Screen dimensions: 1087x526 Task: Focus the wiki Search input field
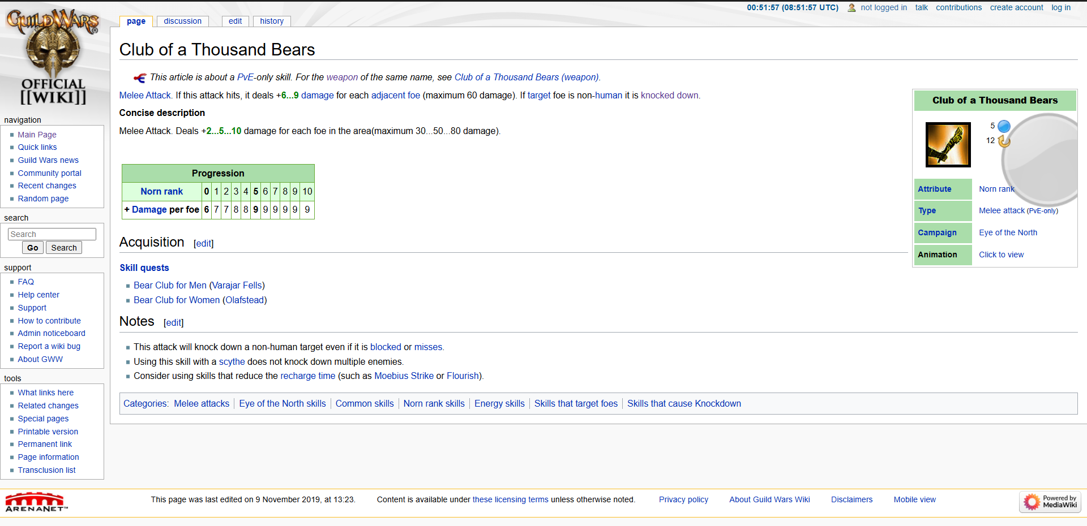click(52, 234)
